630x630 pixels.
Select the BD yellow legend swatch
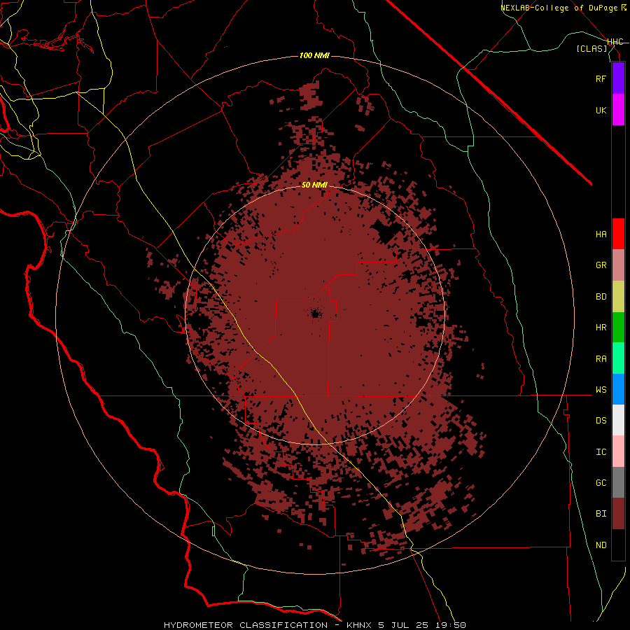(618, 297)
